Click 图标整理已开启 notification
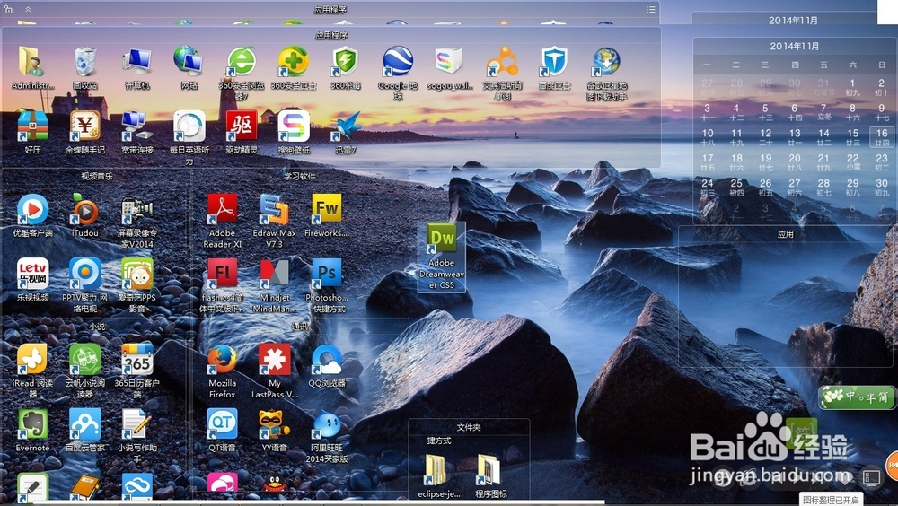The height and width of the screenshot is (506, 898). [x=831, y=500]
